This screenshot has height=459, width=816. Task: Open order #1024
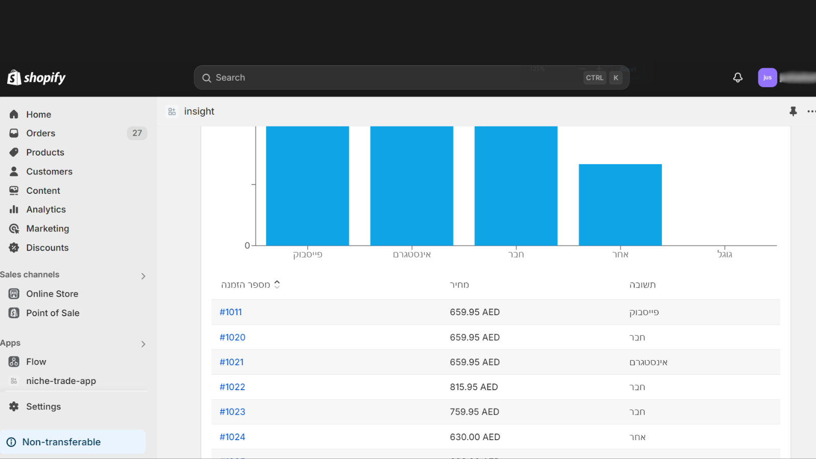[x=233, y=437]
